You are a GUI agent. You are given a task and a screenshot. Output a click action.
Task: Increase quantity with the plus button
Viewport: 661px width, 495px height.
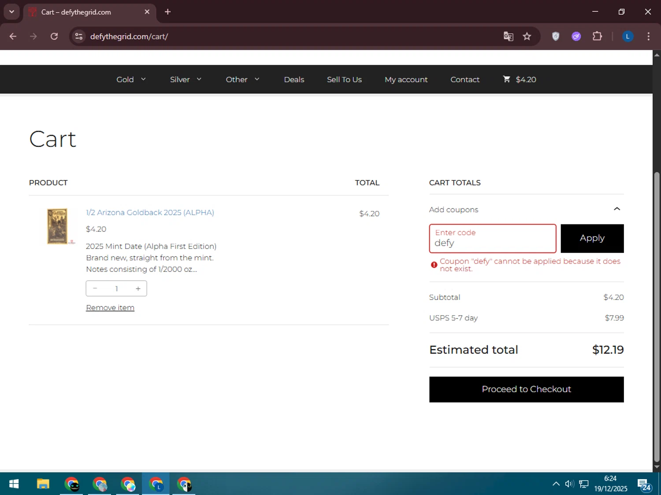138,289
